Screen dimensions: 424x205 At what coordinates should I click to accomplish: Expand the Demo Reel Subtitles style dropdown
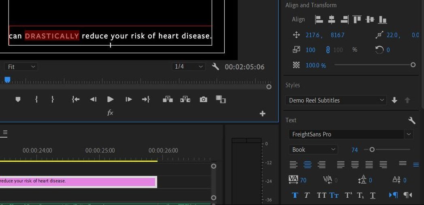[336, 100]
